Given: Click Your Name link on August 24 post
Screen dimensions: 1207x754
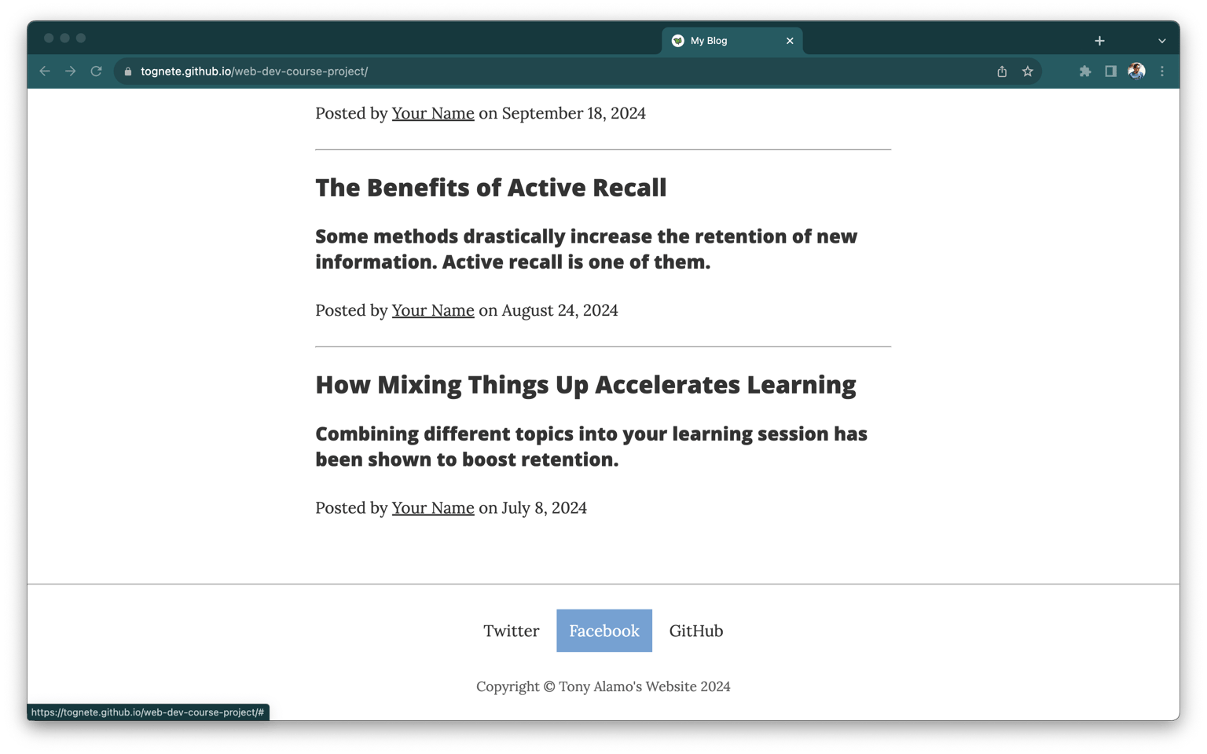Looking at the screenshot, I should pyautogui.click(x=433, y=310).
